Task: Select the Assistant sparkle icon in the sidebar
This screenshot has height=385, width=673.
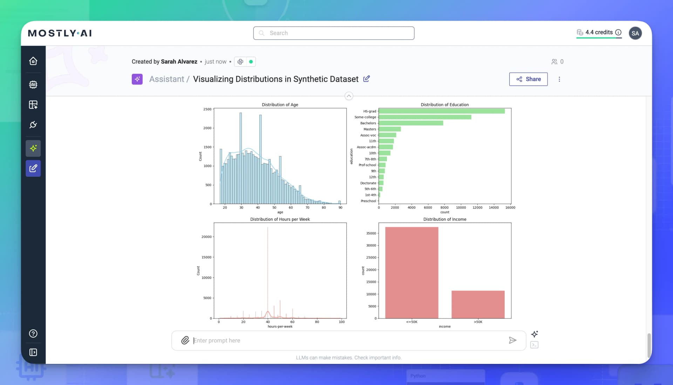Action: point(33,148)
